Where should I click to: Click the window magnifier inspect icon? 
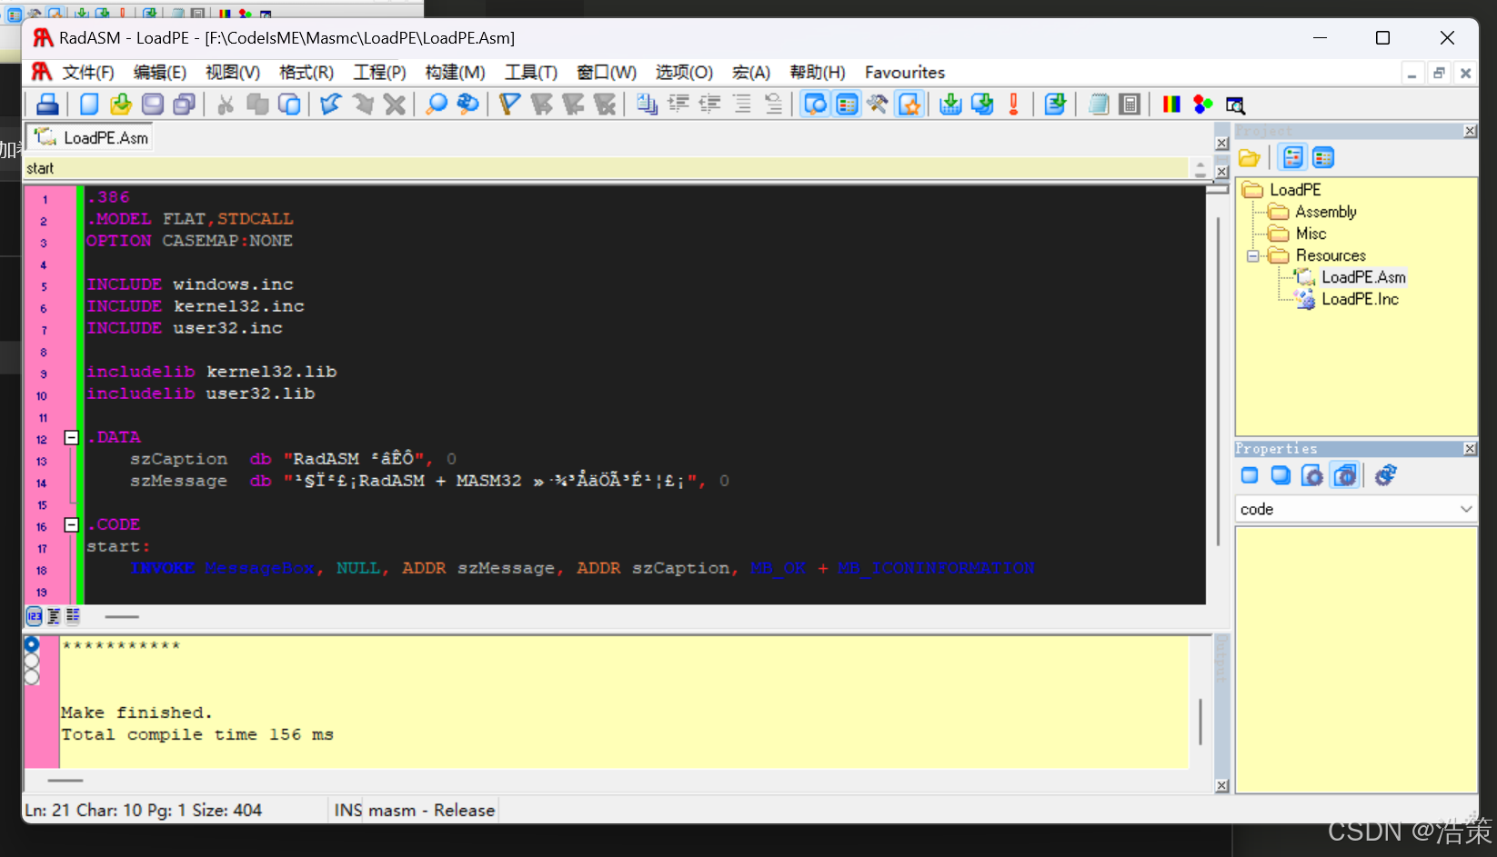[x=1235, y=105]
